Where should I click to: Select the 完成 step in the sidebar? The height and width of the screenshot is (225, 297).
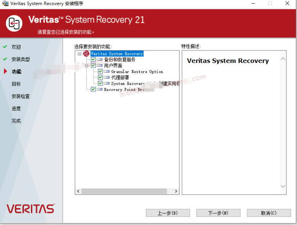pyautogui.click(x=16, y=121)
